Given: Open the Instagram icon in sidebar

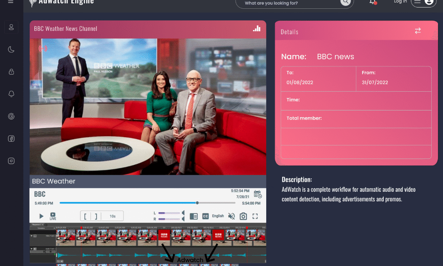Looking at the screenshot, I should click(11, 161).
